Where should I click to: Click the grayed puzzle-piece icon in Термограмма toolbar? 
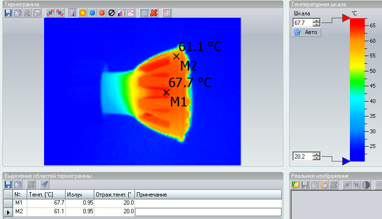click(27, 13)
